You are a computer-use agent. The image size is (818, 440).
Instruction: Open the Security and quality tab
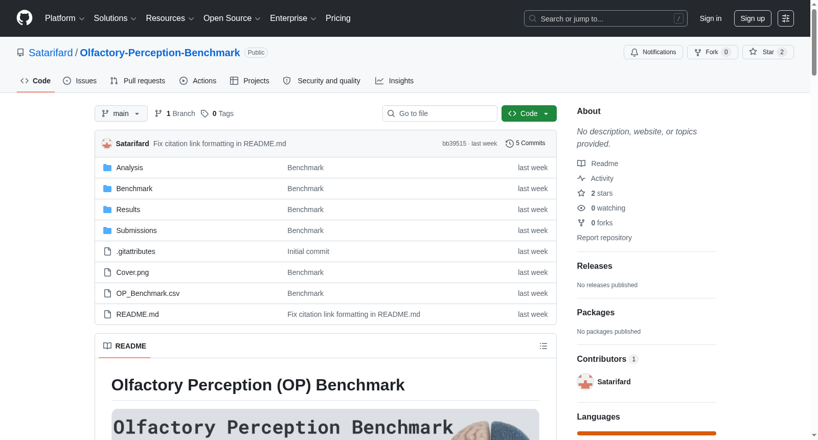(322, 81)
